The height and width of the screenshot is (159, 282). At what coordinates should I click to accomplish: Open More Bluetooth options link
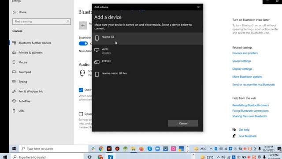pyautogui.click(x=247, y=76)
